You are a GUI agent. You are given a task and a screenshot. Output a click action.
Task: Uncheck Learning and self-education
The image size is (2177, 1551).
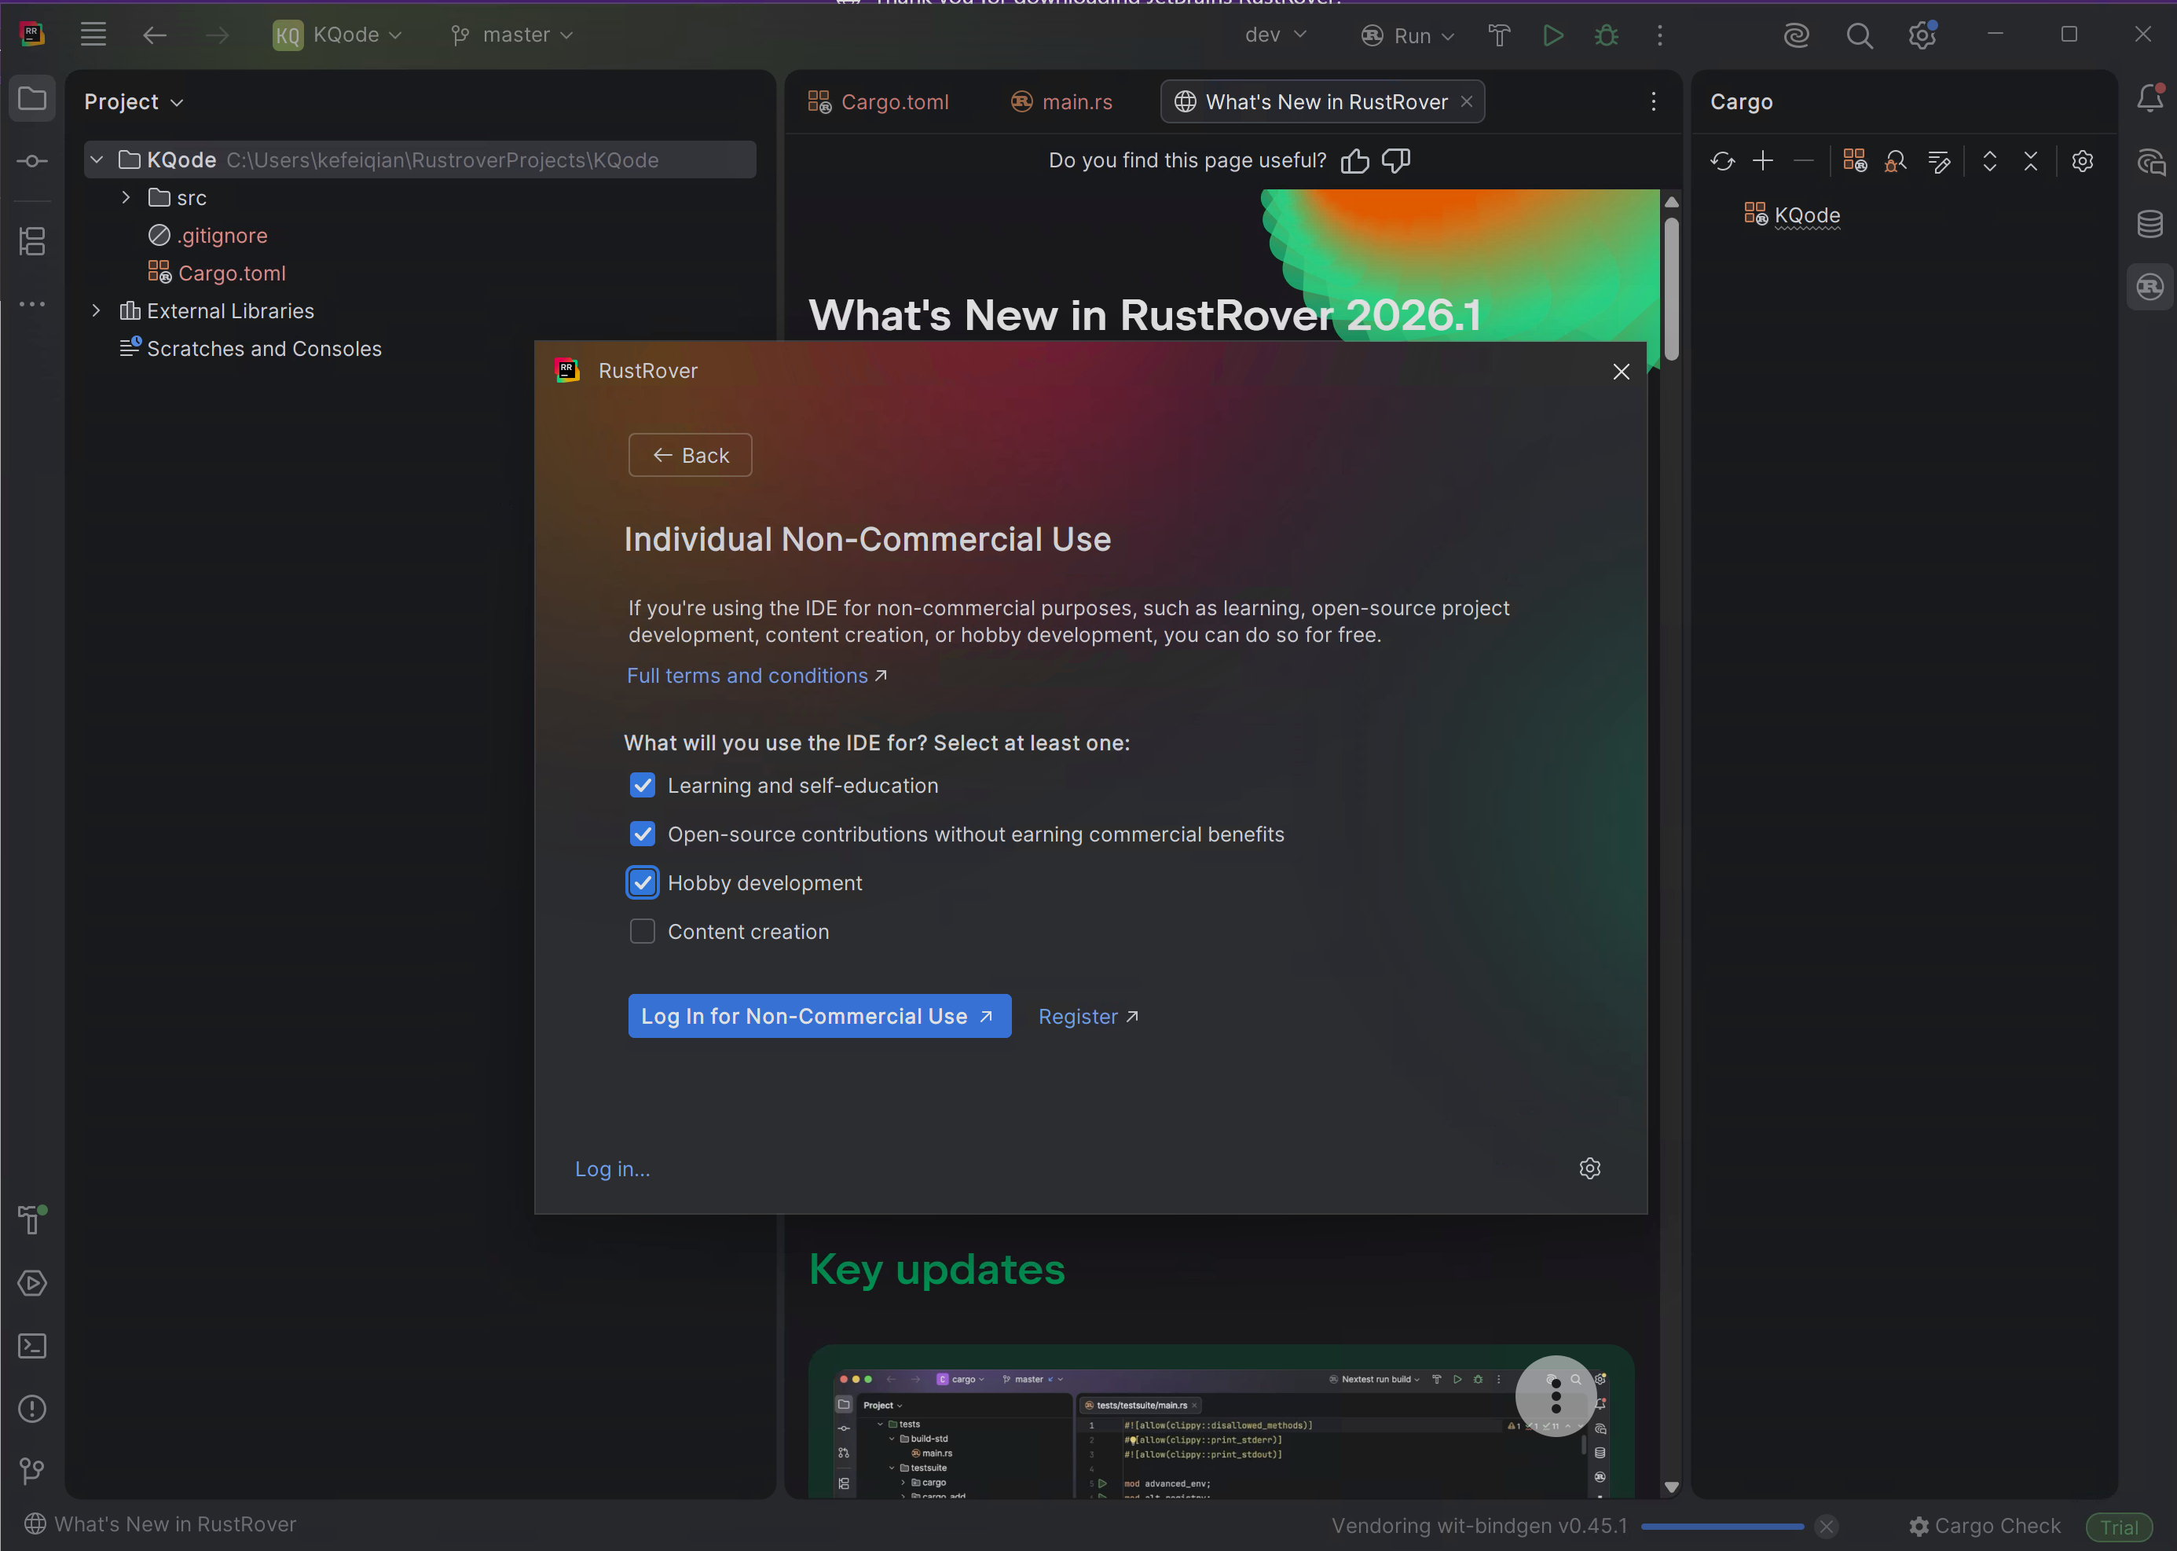643,785
